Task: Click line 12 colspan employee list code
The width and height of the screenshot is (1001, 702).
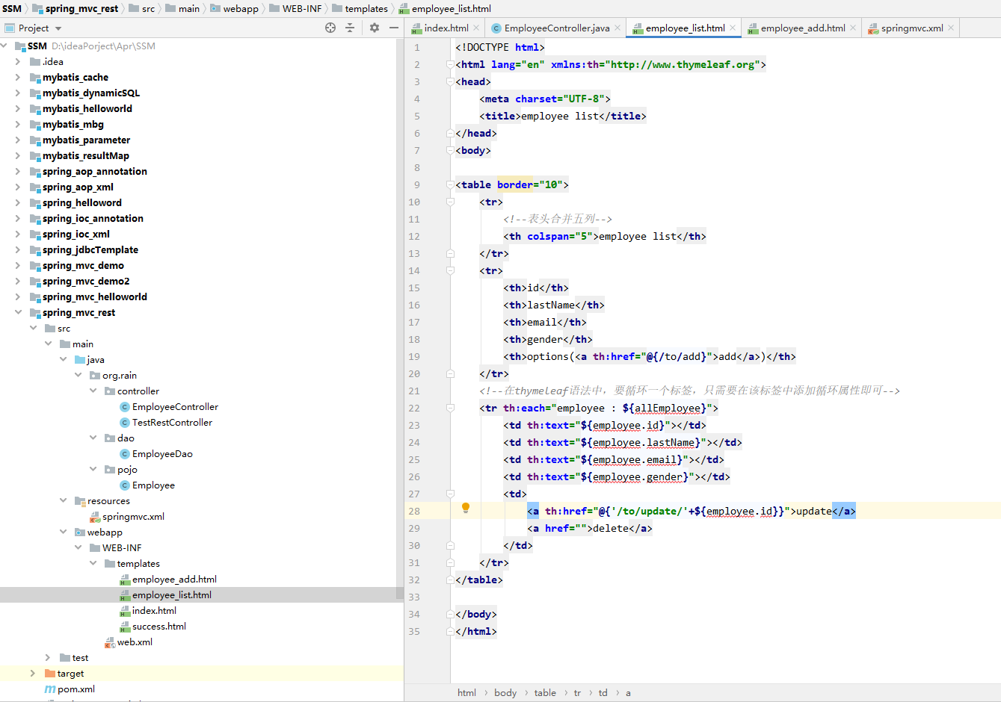Action: [x=605, y=237]
